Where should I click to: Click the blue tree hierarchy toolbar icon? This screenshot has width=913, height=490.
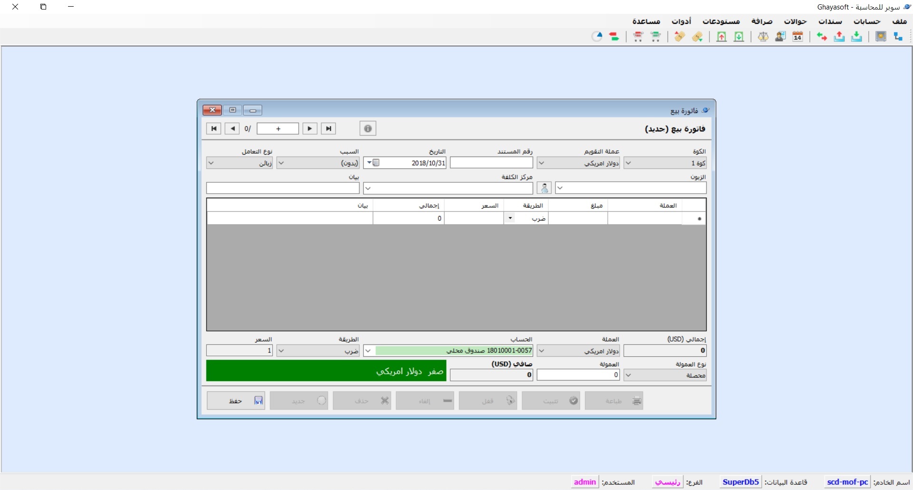[x=898, y=37]
